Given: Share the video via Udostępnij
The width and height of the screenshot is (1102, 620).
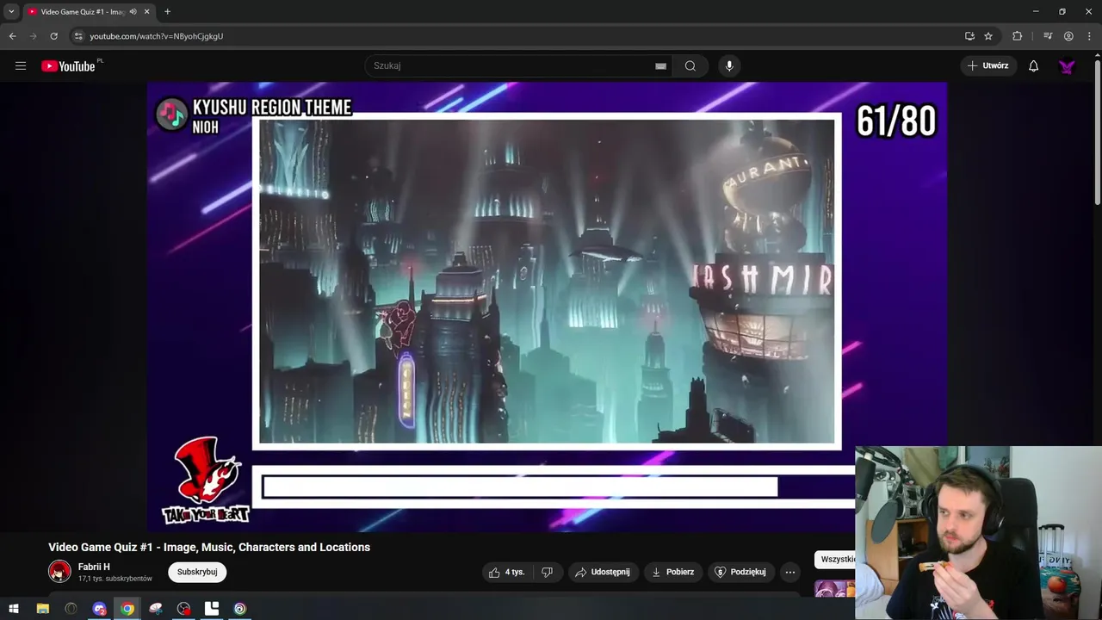Looking at the screenshot, I should click(x=603, y=572).
